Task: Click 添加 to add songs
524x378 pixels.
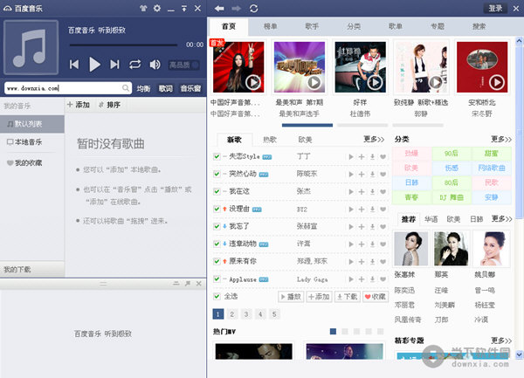Action: [79, 105]
